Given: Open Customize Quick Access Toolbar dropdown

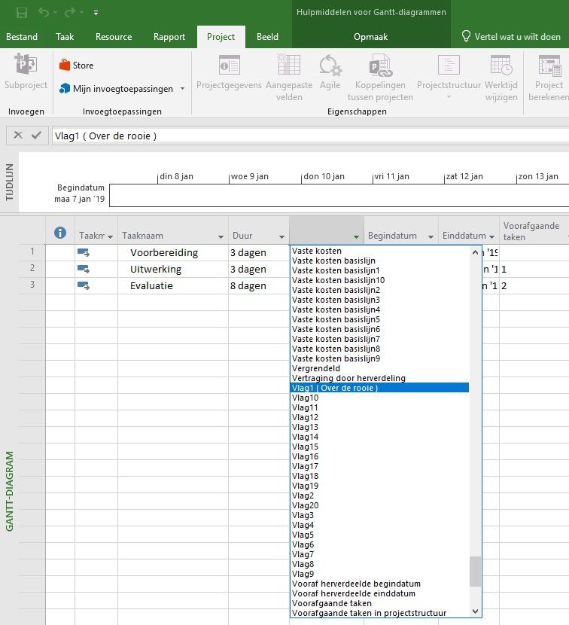Looking at the screenshot, I should [96, 13].
